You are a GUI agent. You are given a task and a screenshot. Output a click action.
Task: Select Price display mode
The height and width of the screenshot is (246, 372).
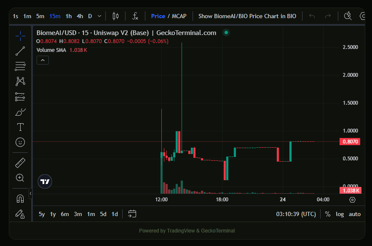(158, 16)
